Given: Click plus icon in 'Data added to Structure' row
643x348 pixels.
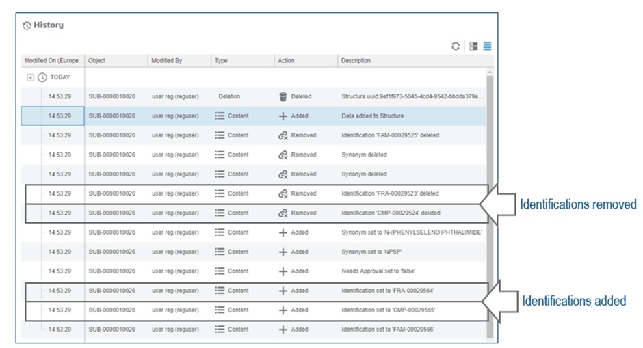Looking at the screenshot, I should tap(283, 116).
